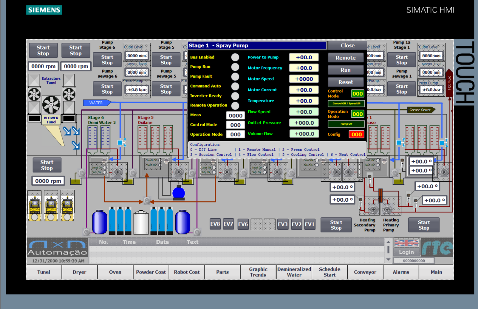This screenshot has height=309, width=478.
Task: Close the Stage 1 Spray Pump popup
Action: tap(348, 45)
